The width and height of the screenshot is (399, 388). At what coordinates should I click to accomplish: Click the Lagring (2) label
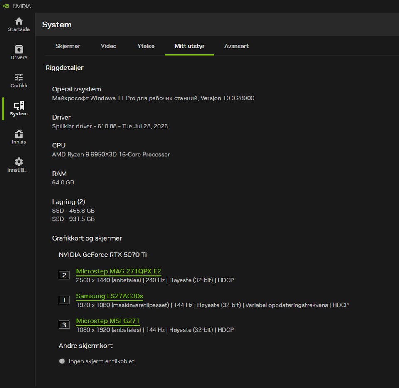[69, 201]
